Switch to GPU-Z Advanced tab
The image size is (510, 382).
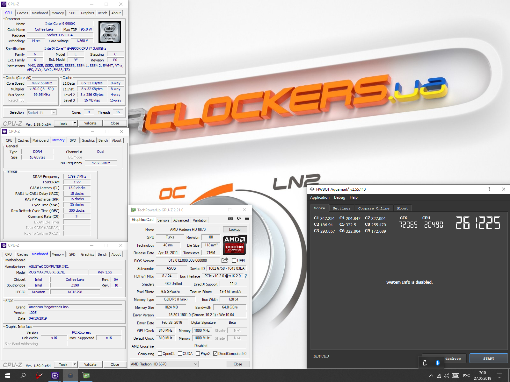[x=181, y=220]
